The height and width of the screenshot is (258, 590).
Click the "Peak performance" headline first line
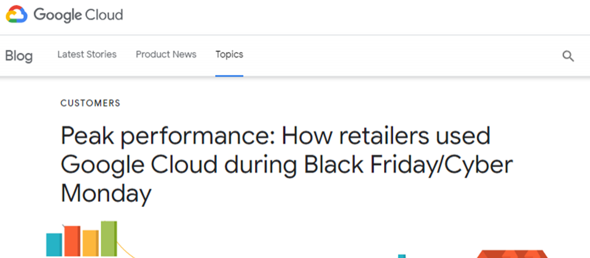(x=275, y=136)
